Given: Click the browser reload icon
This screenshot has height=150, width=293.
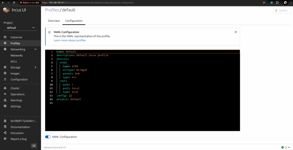Looking at the screenshot, I should [x=14, y=3].
